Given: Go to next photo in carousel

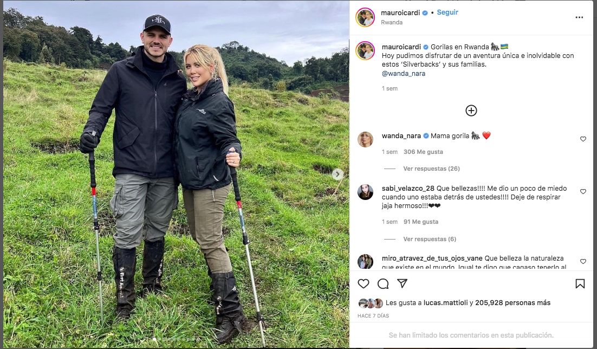Looking at the screenshot, I should (x=338, y=174).
